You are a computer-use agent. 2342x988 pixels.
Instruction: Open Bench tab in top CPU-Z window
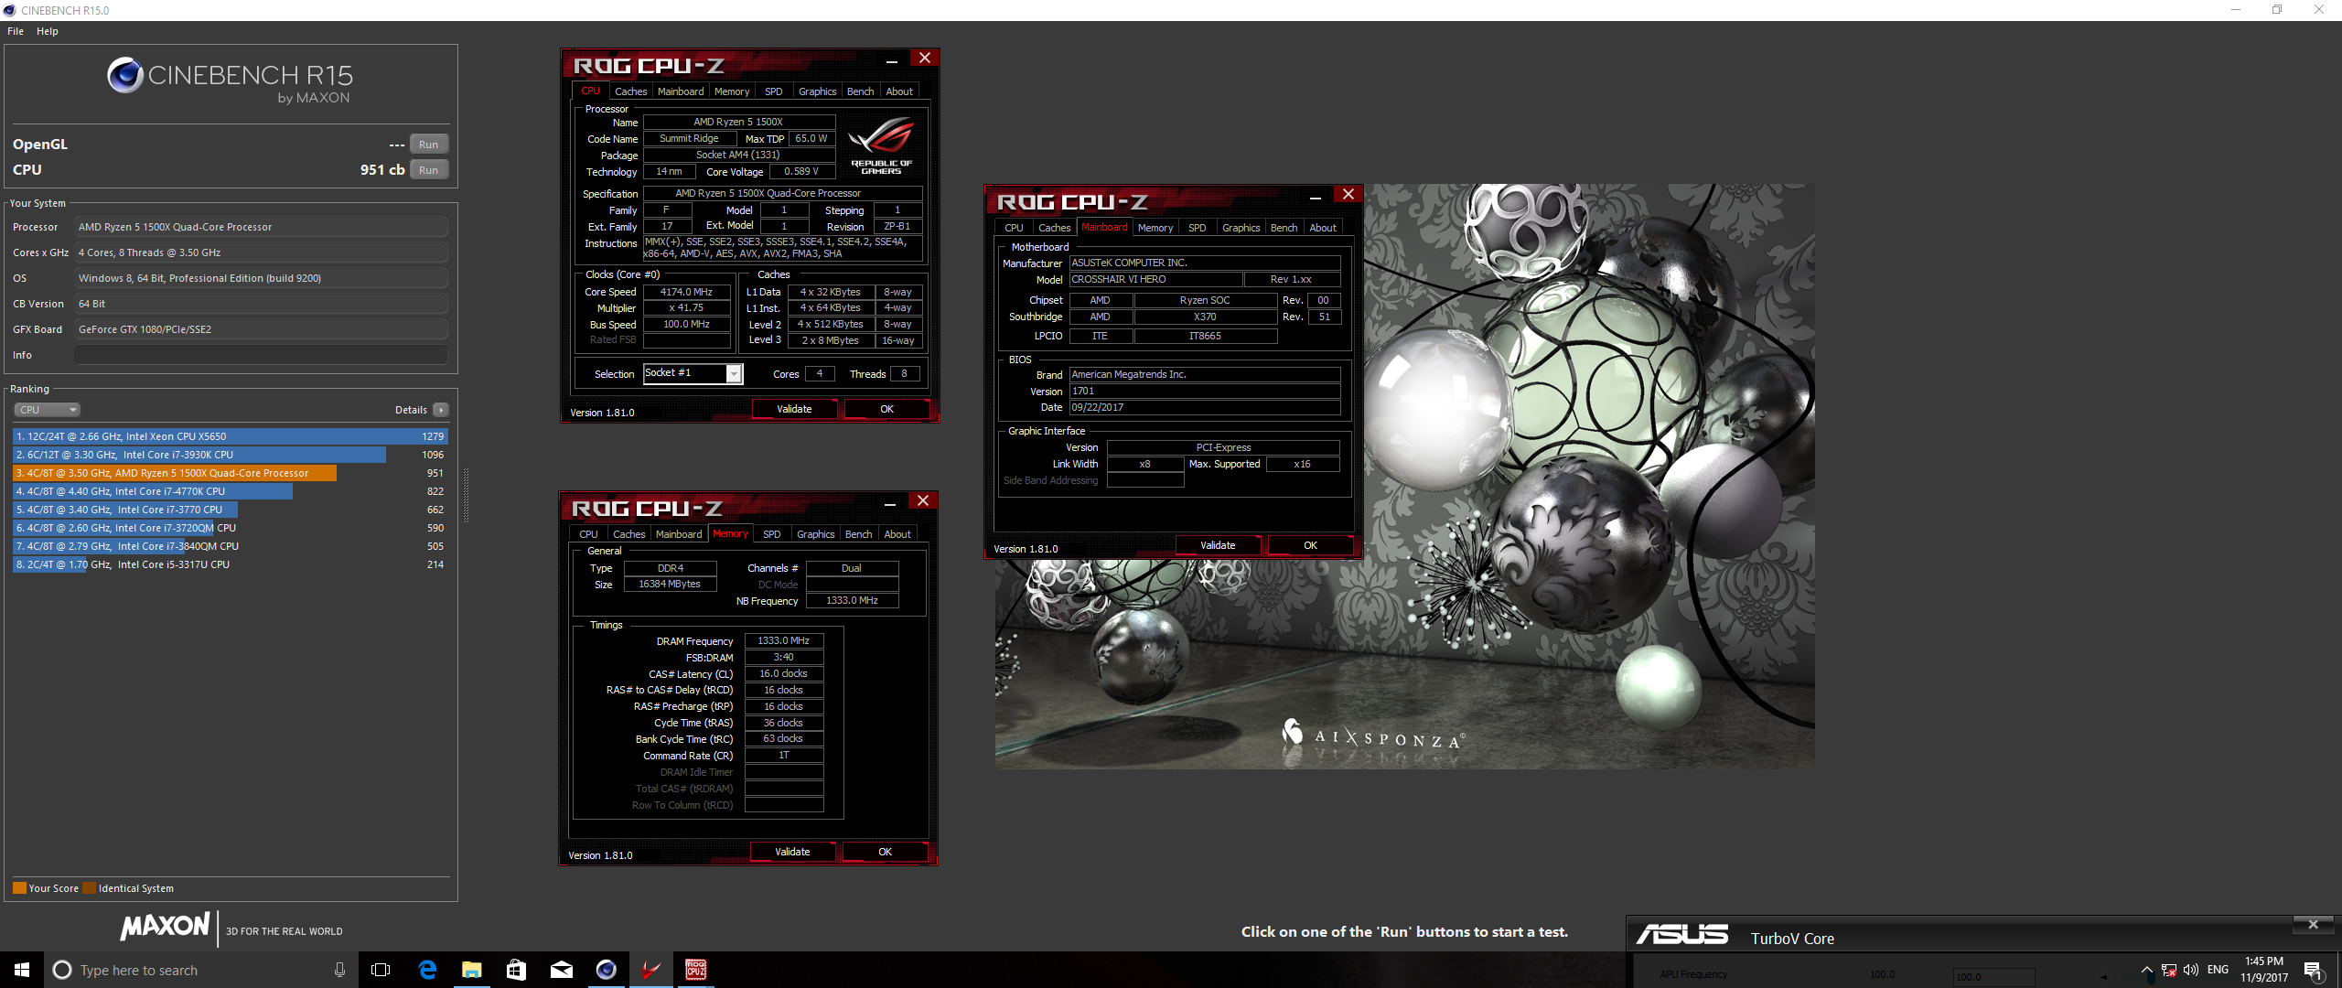point(860,91)
